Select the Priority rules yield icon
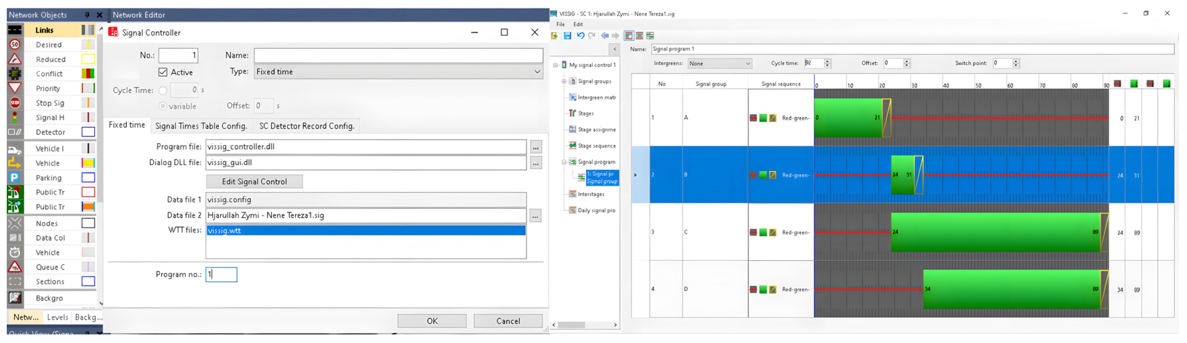Viewport: 1187px width, 343px height. [x=15, y=88]
